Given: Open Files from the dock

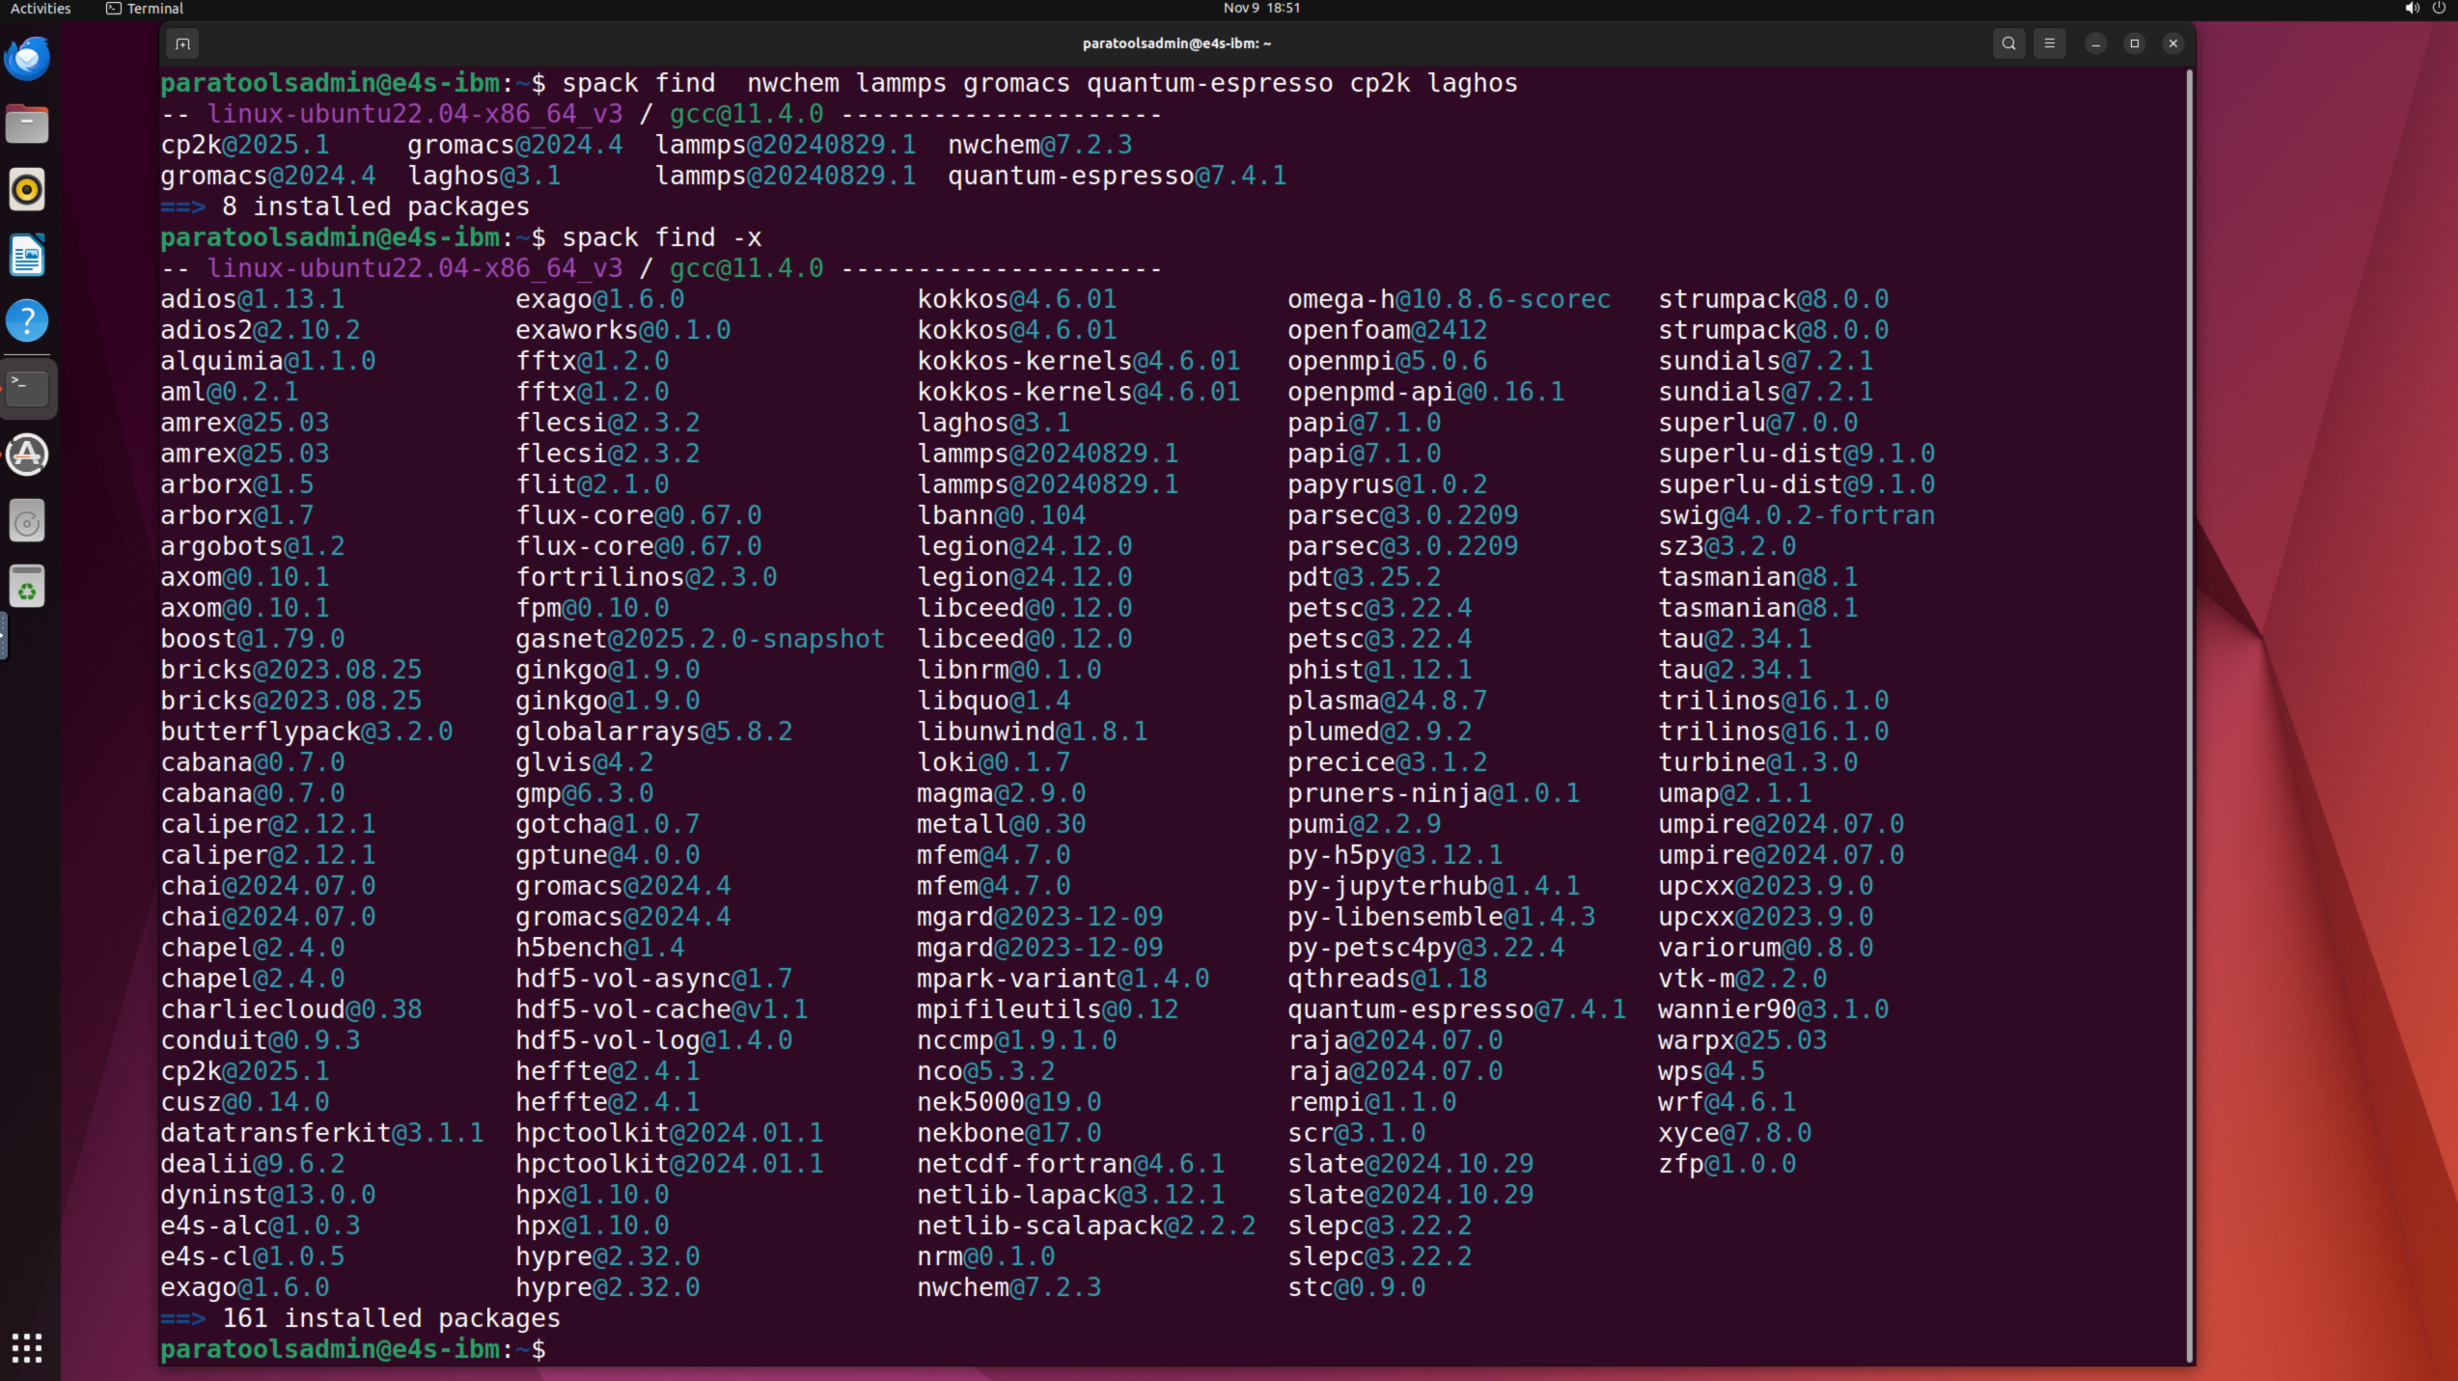Looking at the screenshot, I should point(27,124).
